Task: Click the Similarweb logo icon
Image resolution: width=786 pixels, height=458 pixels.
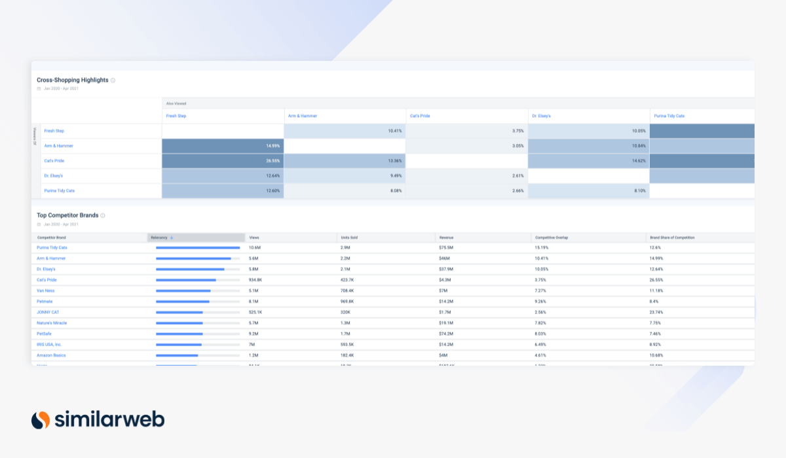Action: coord(41,419)
